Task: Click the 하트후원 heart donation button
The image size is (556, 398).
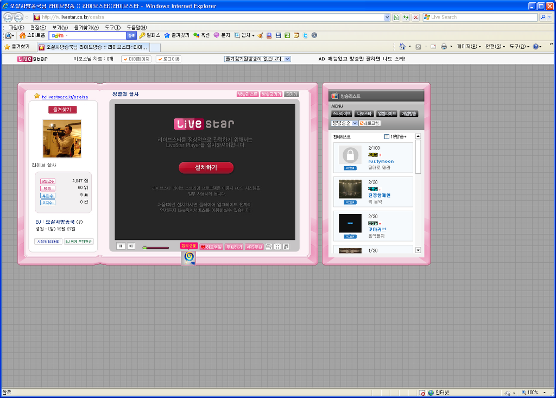Action: [211, 247]
